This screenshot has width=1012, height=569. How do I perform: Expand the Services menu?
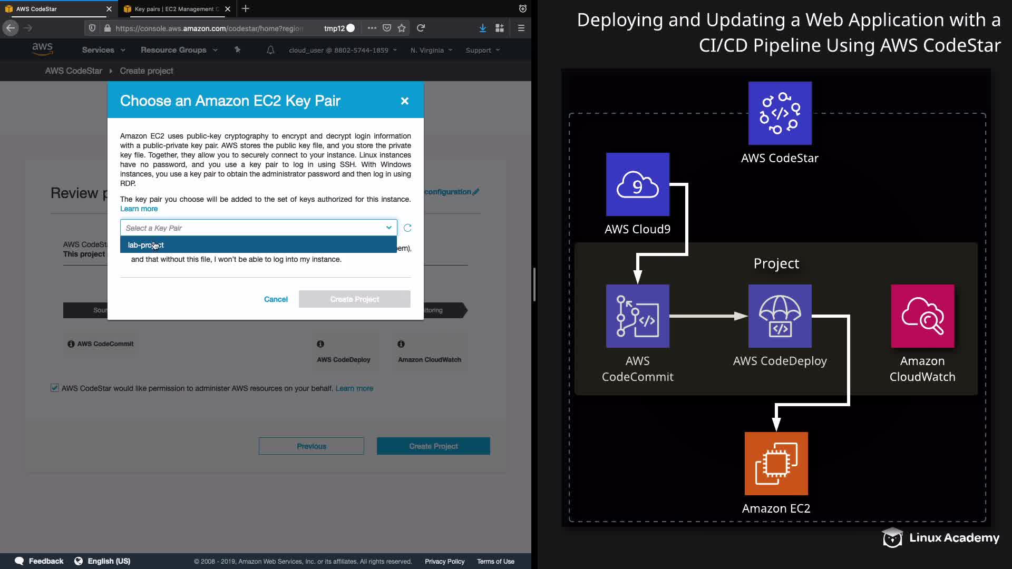103,50
